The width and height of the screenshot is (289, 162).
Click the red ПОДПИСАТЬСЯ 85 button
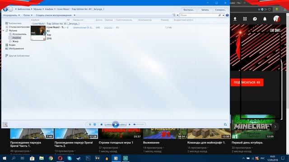click(247, 82)
